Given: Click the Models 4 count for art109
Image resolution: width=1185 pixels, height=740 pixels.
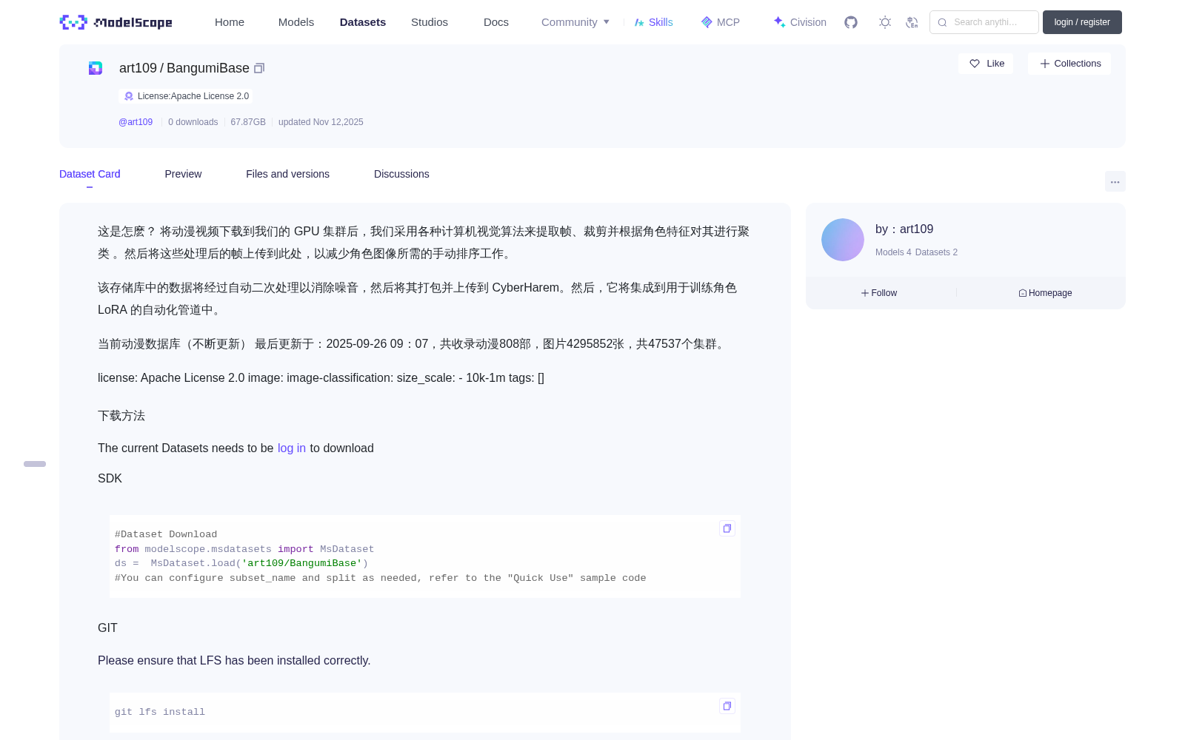Looking at the screenshot, I should click(893, 252).
